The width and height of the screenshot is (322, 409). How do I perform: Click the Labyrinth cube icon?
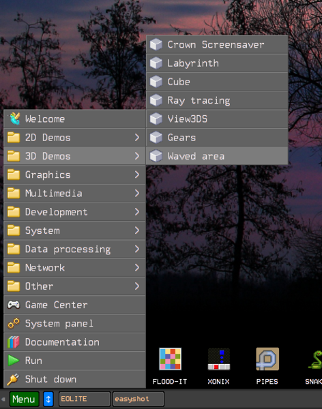(x=156, y=63)
